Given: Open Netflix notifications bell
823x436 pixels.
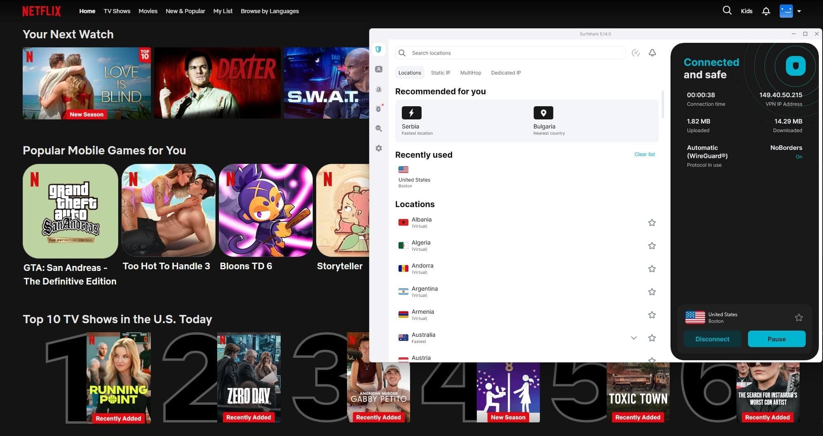Looking at the screenshot, I should [x=766, y=10].
